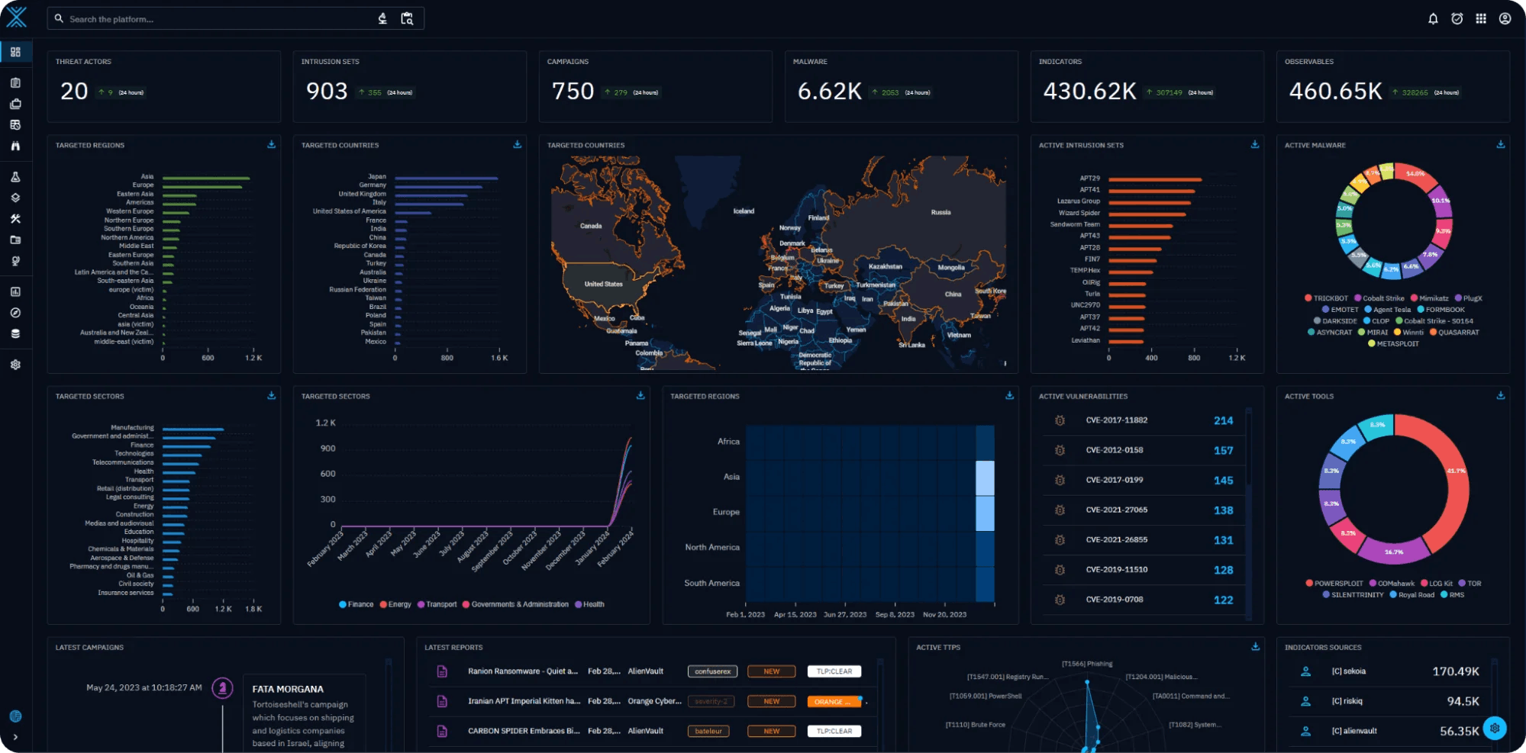Viewport: 1526px width, 753px height.
Task: Download the green Targeted Regions bar chart
Action: tap(271, 144)
